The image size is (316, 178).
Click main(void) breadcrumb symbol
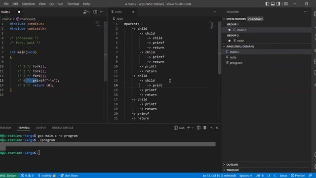click(x=26, y=19)
